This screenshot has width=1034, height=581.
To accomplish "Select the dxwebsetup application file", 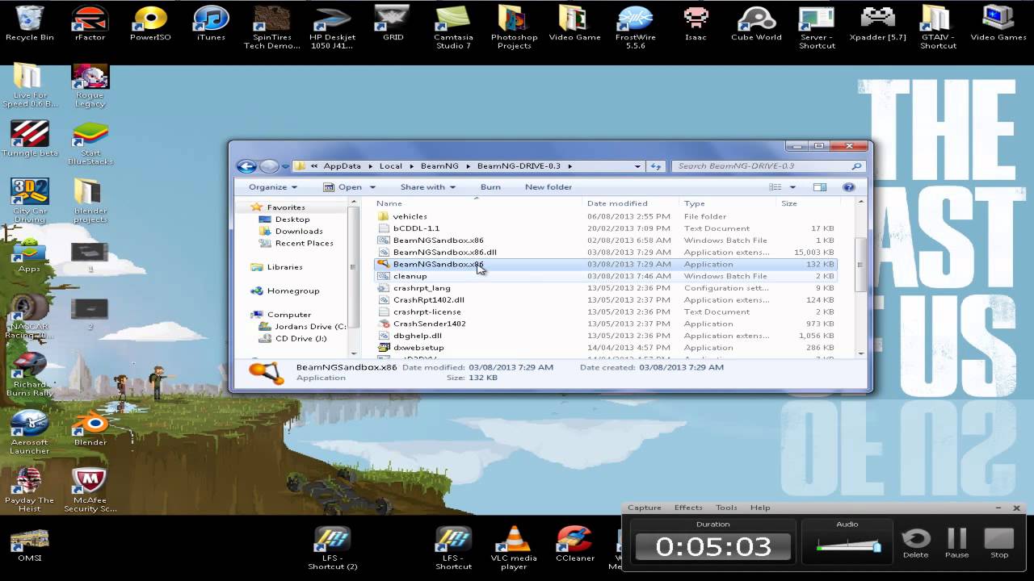I will (606, 348).
